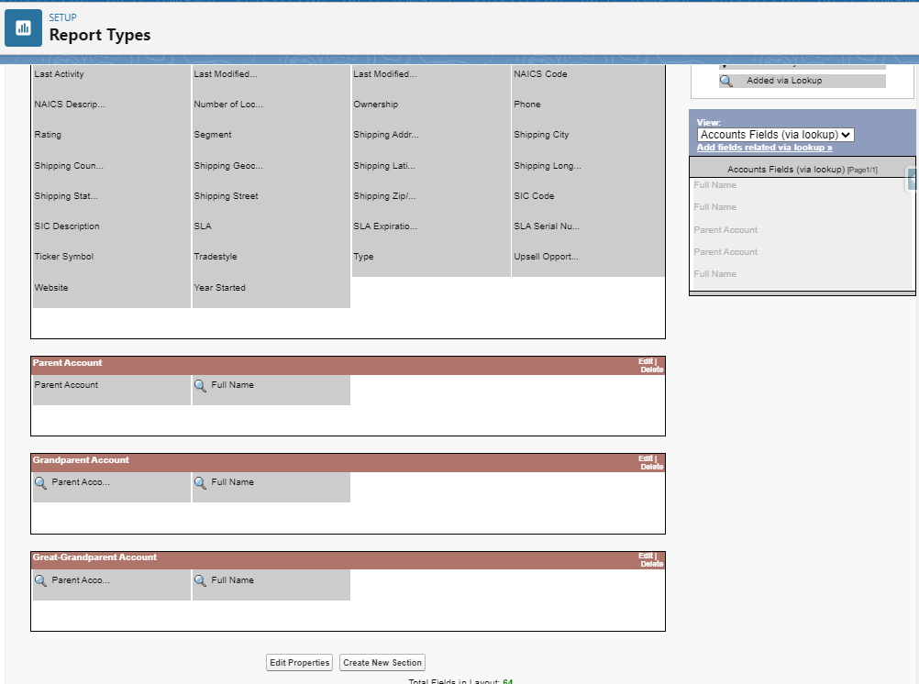919x684 pixels.
Task: Click magnifier icon on Grandparent Account's Parent Account field
Action: click(x=40, y=483)
